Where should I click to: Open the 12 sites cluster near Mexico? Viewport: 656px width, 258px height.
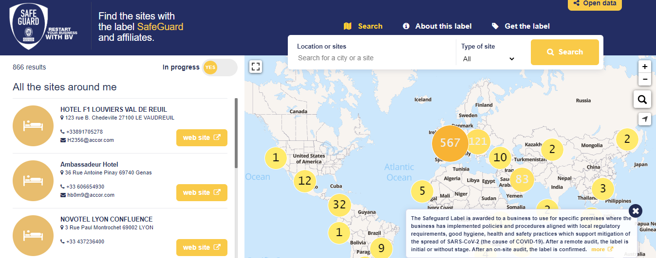tap(304, 181)
